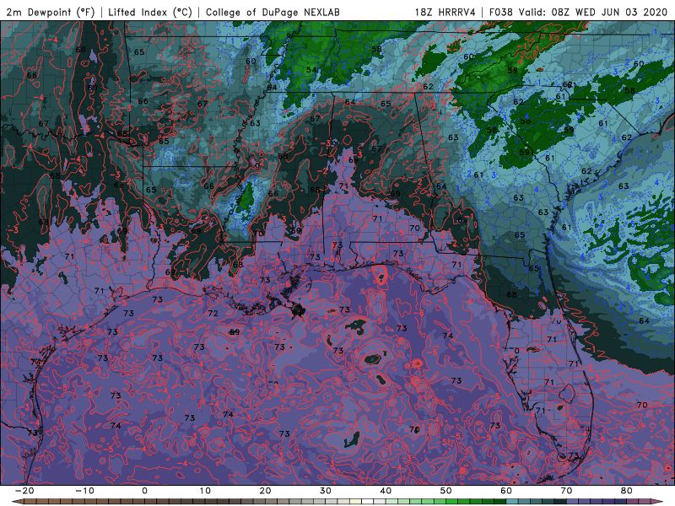Click the "Lifted Index (°C)" title text
This screenshot has height=506, width=675.
point(150,12)
